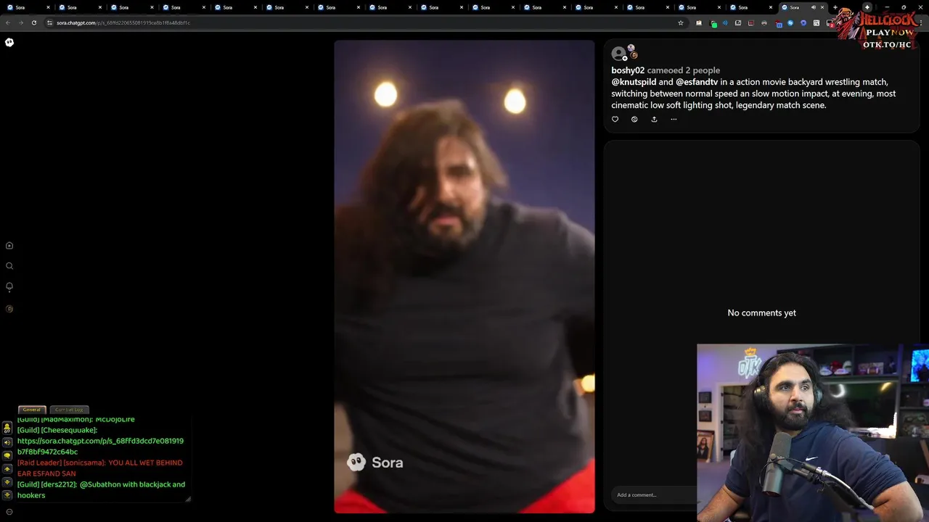Screen dimensions: 929x522
Task: Click the gamepad-shaped extension icon
Action: pyautogui.click(x=764, y=22)
